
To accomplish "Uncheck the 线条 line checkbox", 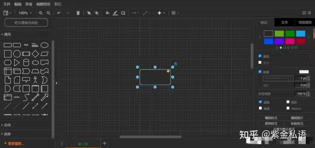I will (260, 72).
